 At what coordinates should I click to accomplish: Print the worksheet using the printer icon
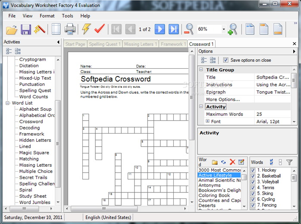[x=70, y=29]
